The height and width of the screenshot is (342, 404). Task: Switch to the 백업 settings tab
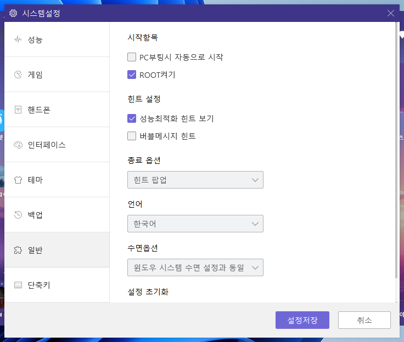tap(57, 215)
